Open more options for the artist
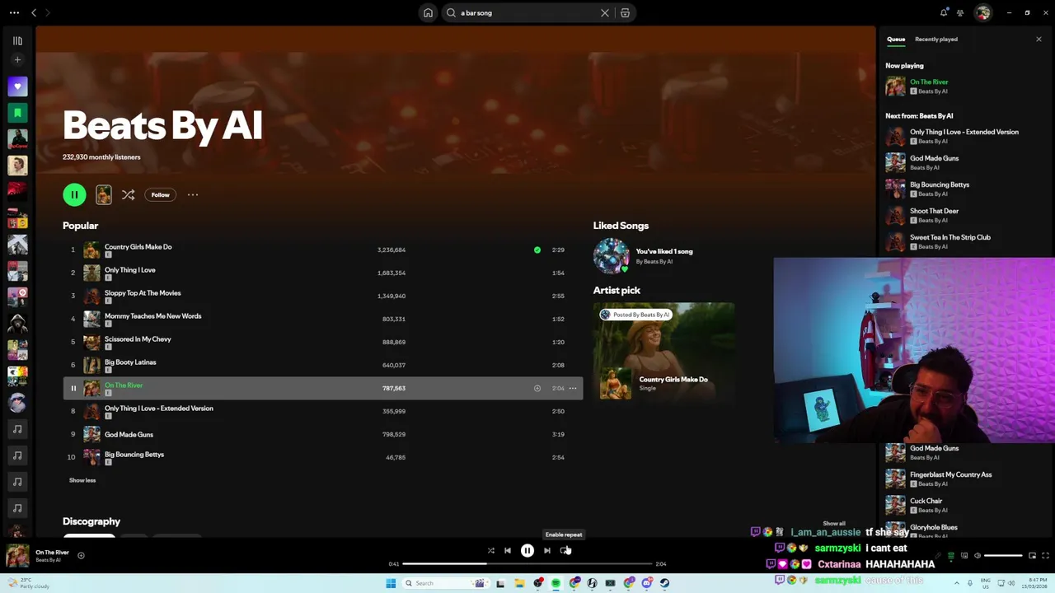This screenshot has width=1055, height=593. pos(193,195)
